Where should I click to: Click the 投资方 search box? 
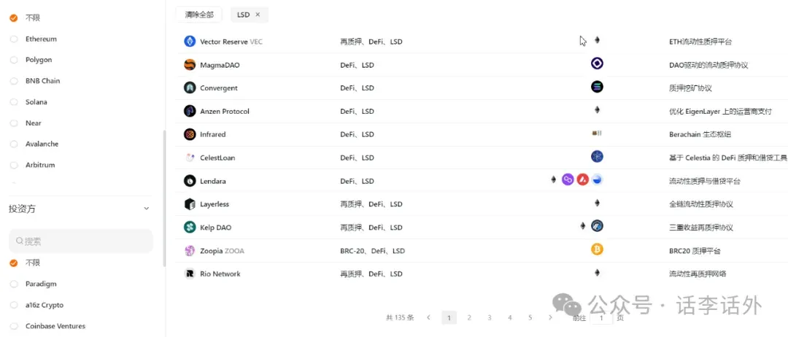pos(81,241)
